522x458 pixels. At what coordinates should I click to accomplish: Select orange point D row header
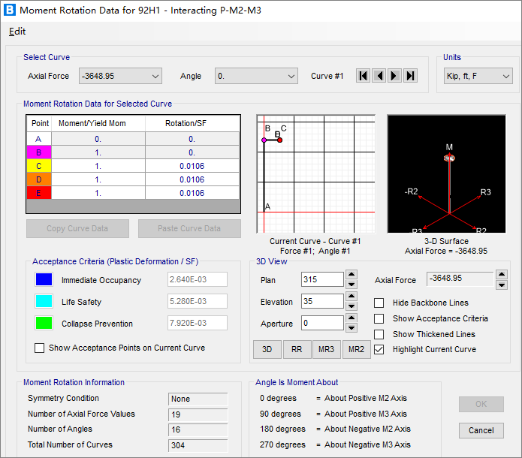click(x=38, y=179)
